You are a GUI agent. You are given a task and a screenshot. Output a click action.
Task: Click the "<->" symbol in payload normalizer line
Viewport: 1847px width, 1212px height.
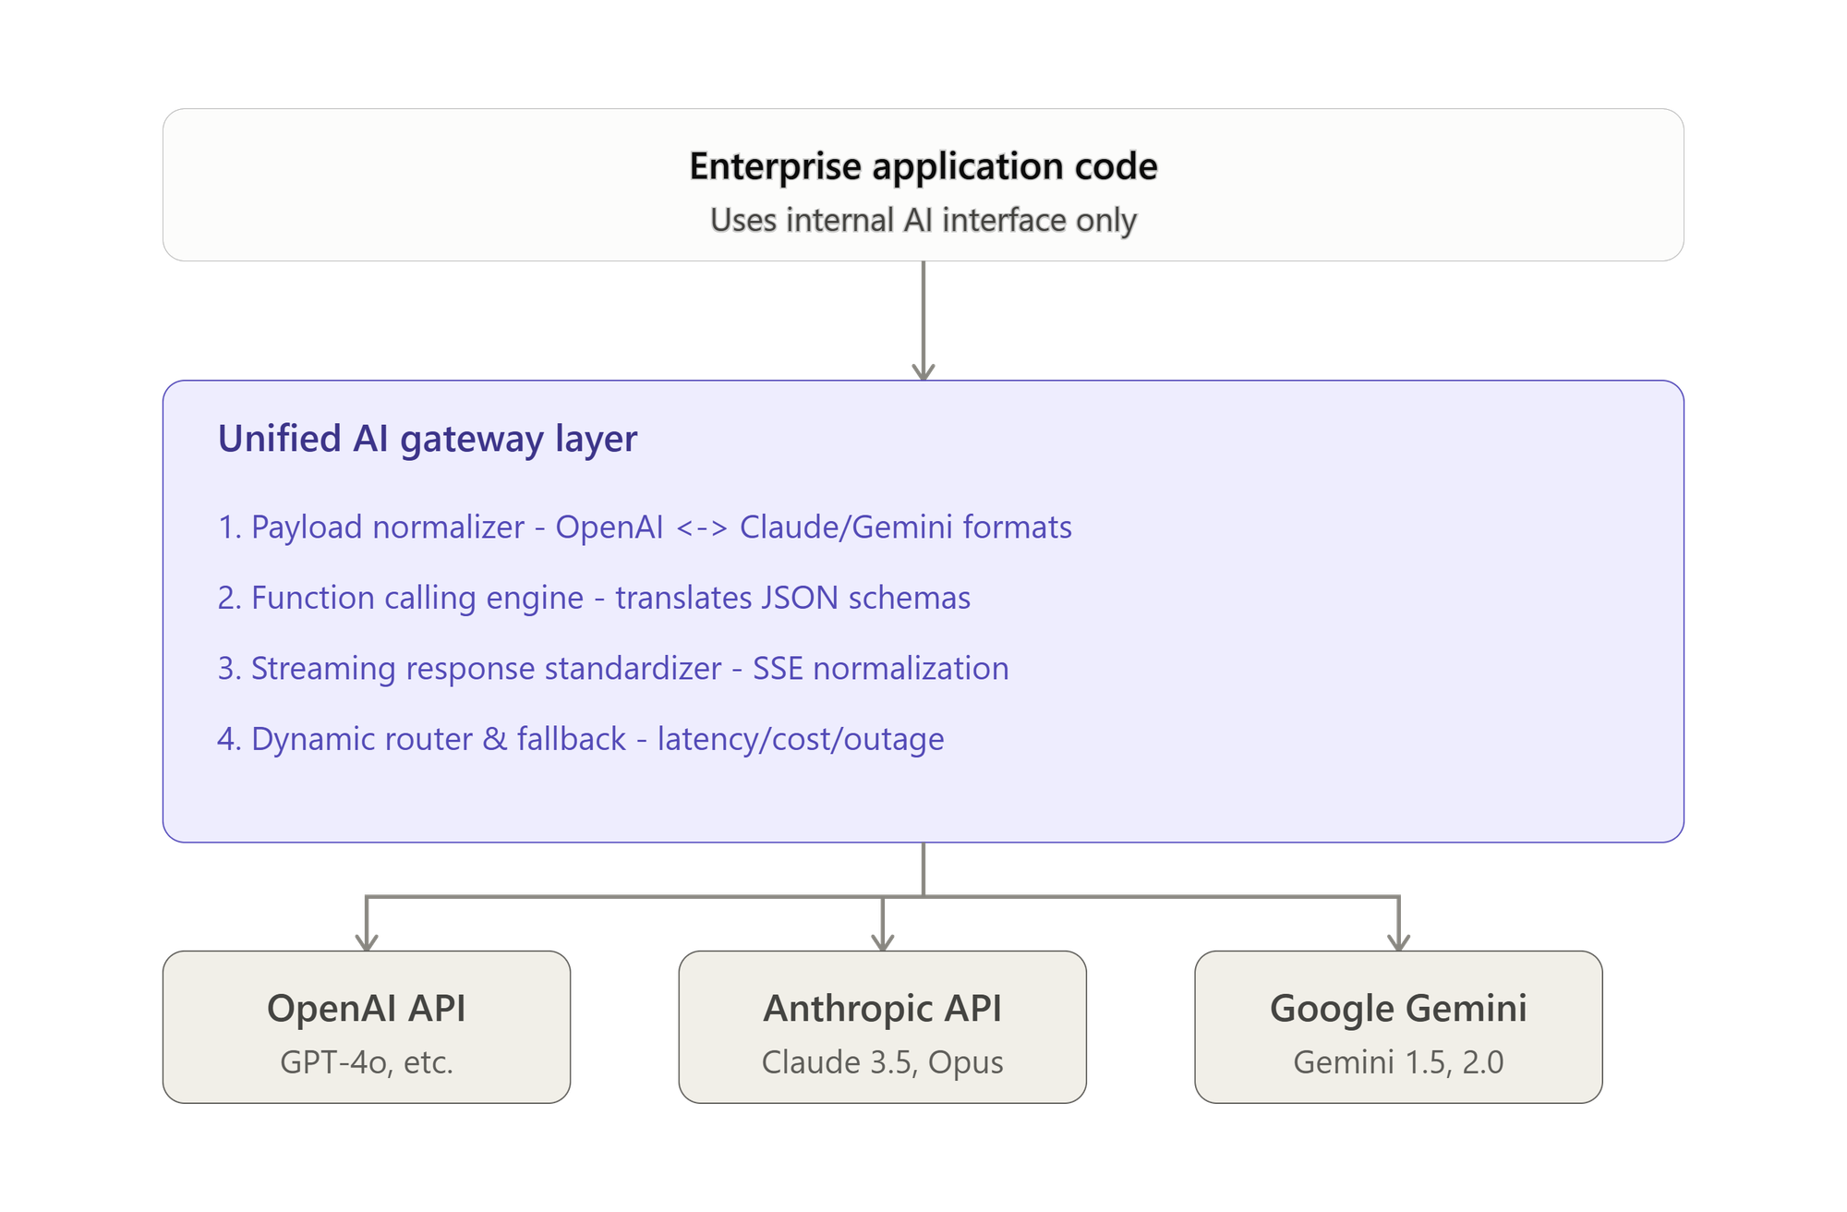(702, 528)
